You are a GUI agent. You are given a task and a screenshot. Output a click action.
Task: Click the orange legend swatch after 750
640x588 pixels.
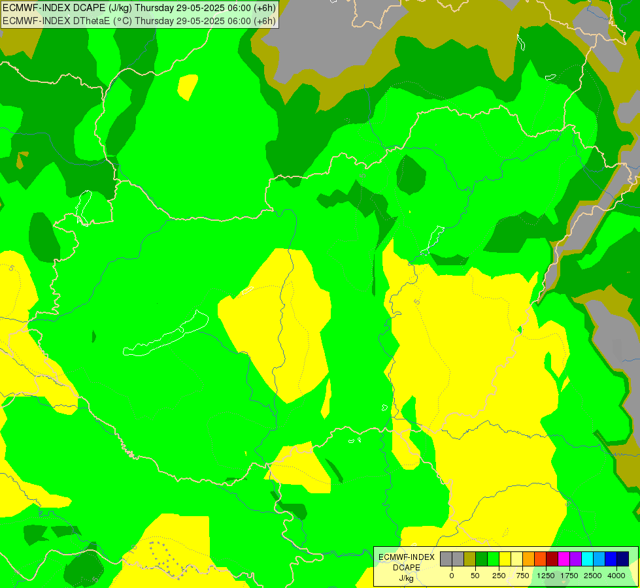tap(529, 559)
